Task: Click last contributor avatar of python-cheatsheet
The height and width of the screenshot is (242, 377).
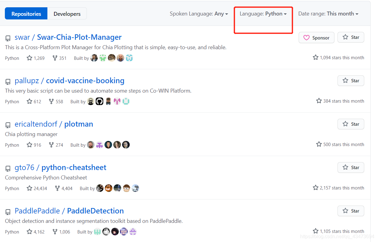Action: (x=135, y=188)
